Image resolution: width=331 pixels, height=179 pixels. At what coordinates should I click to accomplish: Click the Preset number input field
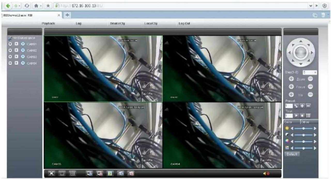[289, 106]
